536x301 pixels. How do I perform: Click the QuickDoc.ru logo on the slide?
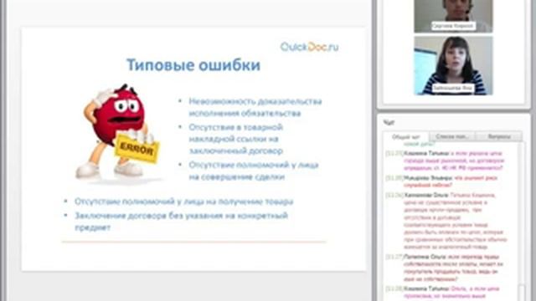point(309,47)
